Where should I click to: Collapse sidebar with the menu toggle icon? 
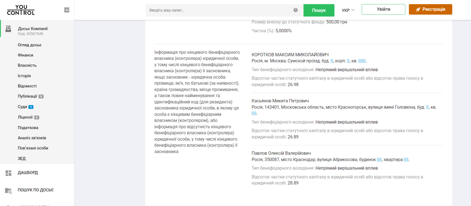pos(67,10)
